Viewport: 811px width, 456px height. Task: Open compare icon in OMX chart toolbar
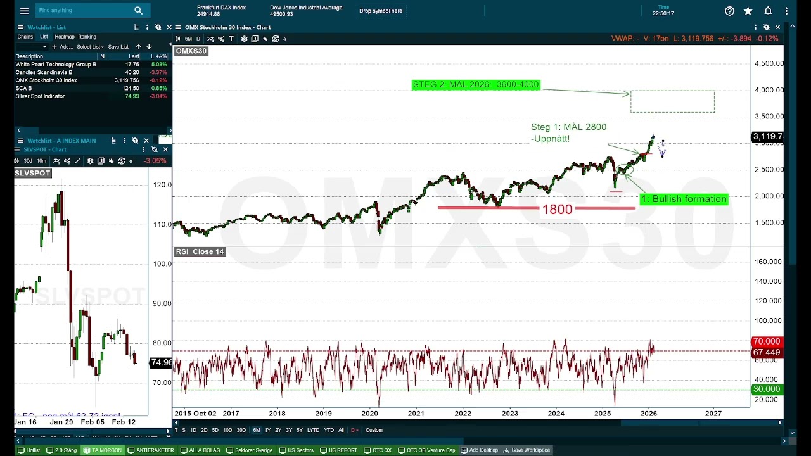220,39
